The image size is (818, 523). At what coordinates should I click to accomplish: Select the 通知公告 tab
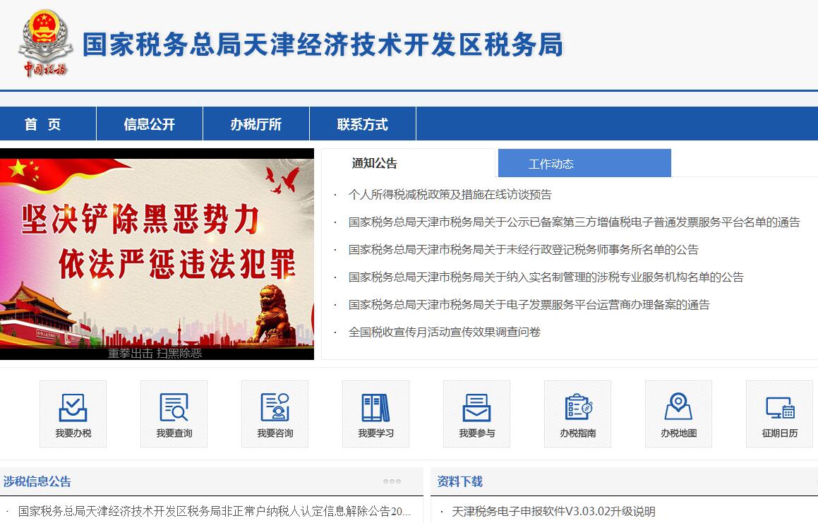coord(374,163)
